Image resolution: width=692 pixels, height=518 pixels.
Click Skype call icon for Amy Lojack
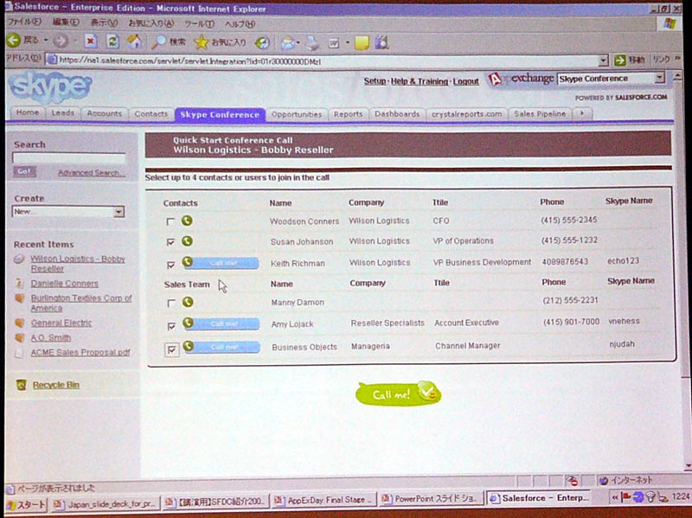(189, 323)
